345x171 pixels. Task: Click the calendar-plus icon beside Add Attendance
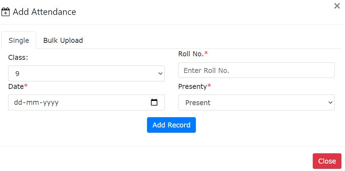[6, 12]
